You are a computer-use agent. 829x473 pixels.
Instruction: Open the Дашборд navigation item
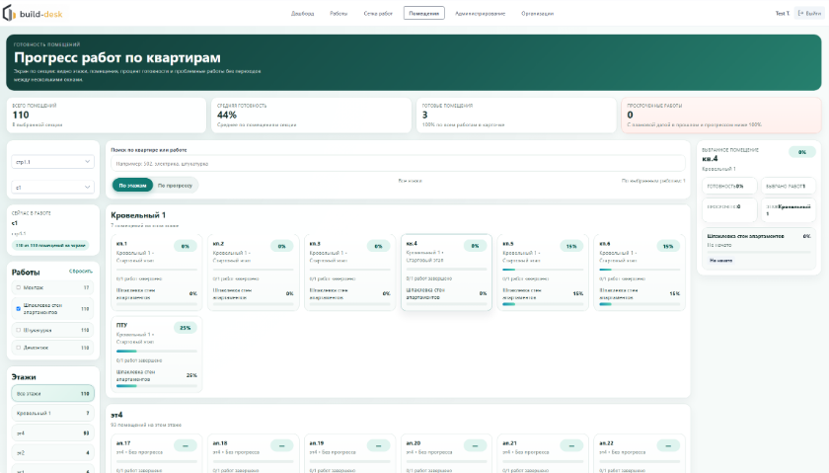click(302, 13)
